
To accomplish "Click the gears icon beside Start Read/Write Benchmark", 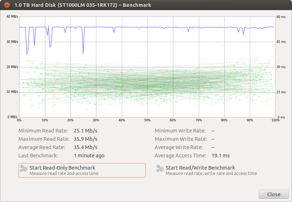I will pos(160,169).
